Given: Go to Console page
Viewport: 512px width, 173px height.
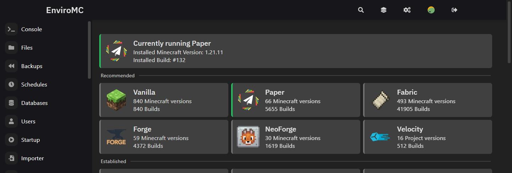Looking at the screenshot, I should click(x=32, y=29).
